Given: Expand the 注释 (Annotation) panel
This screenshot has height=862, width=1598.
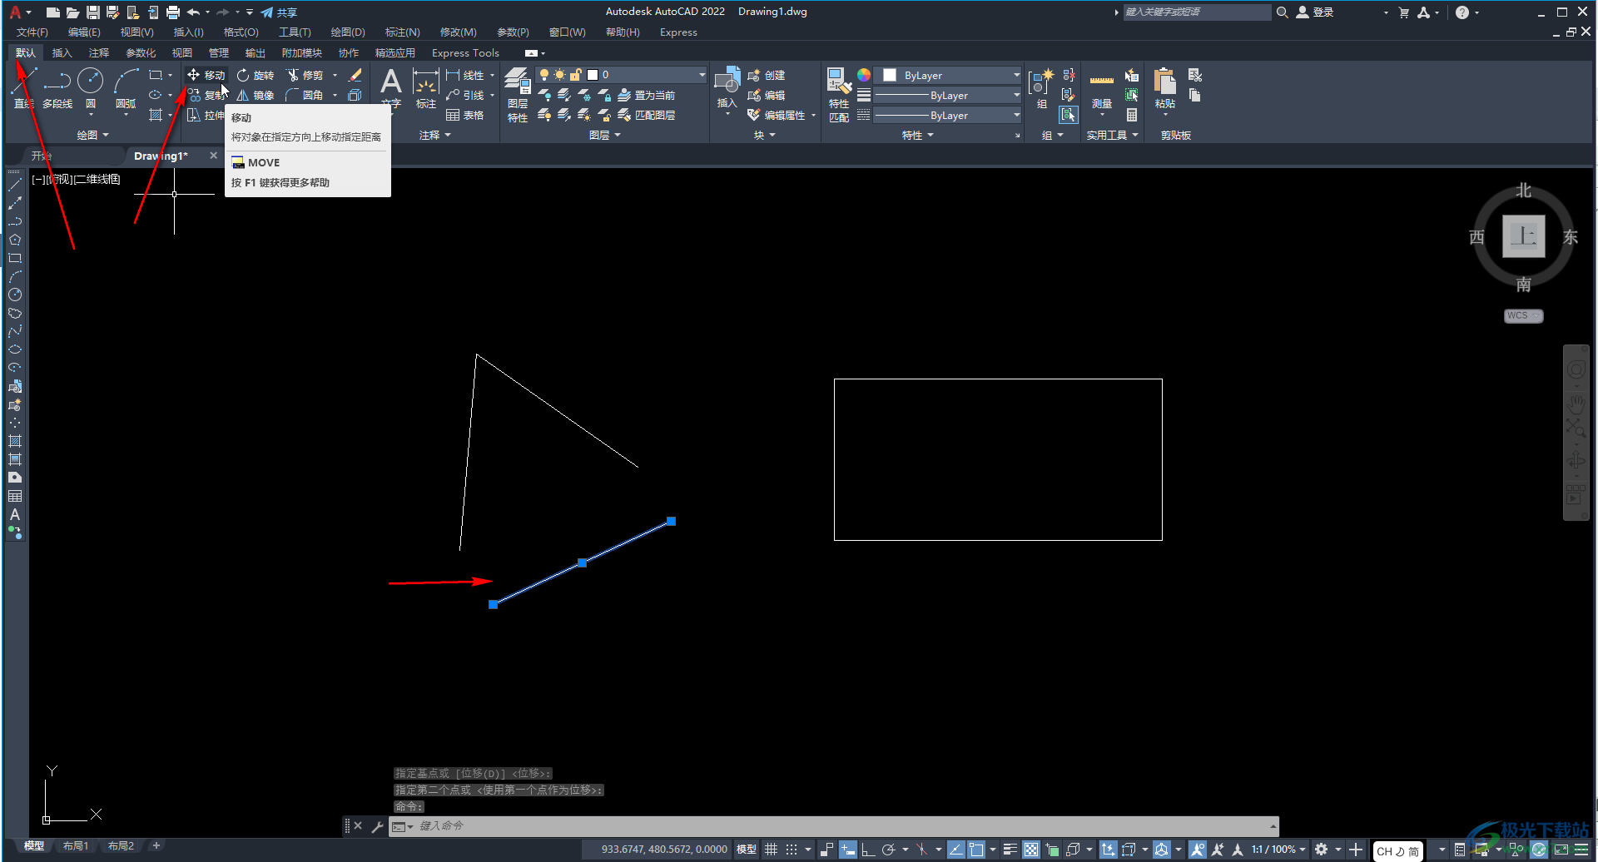Looking at the screenshot, I should (434, 135).
